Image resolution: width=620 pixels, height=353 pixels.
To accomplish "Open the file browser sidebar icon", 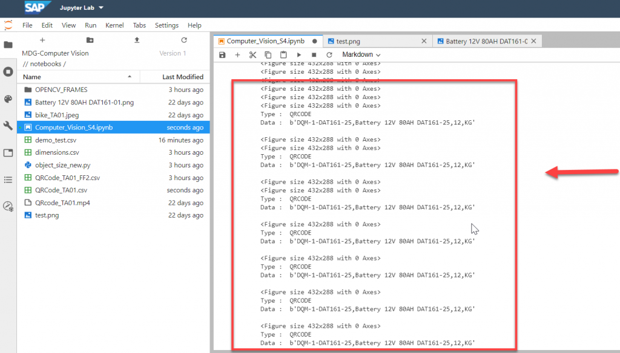I will point(8,45).
